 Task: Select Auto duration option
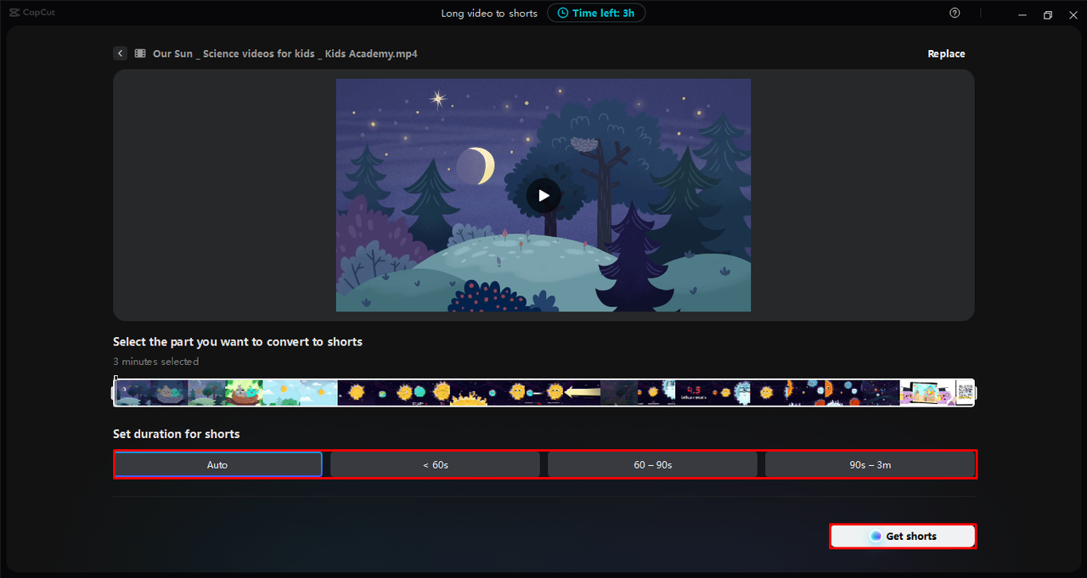click(x=217, y=464)
